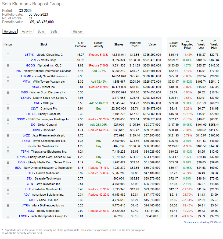Select '22,500,000' shares in CLVT row
Screen dimensions: 223x239
tap(119, 108)
